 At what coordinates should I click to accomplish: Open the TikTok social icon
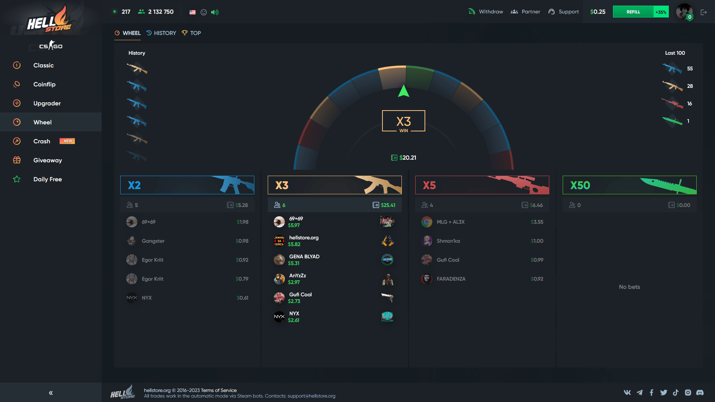[676, 392]
